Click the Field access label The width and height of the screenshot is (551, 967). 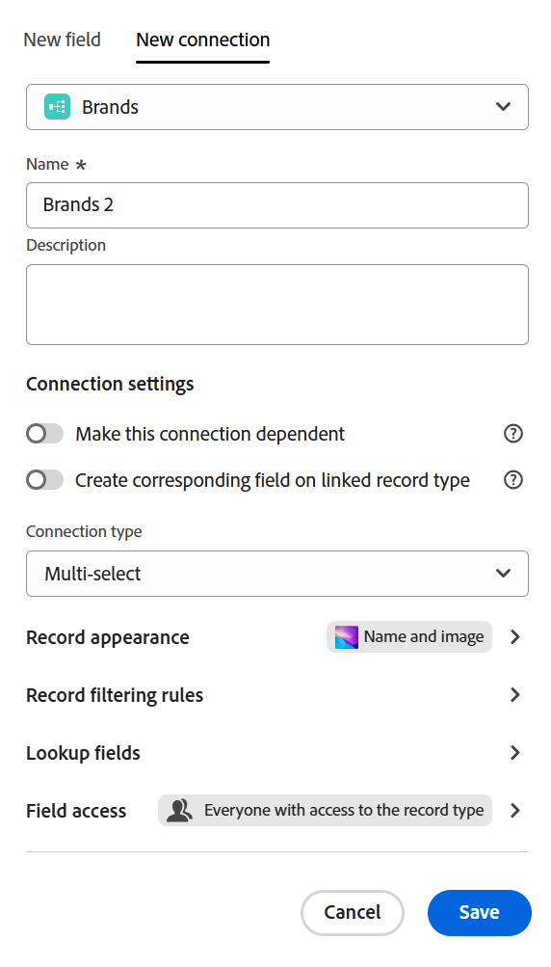pos(76,811)
